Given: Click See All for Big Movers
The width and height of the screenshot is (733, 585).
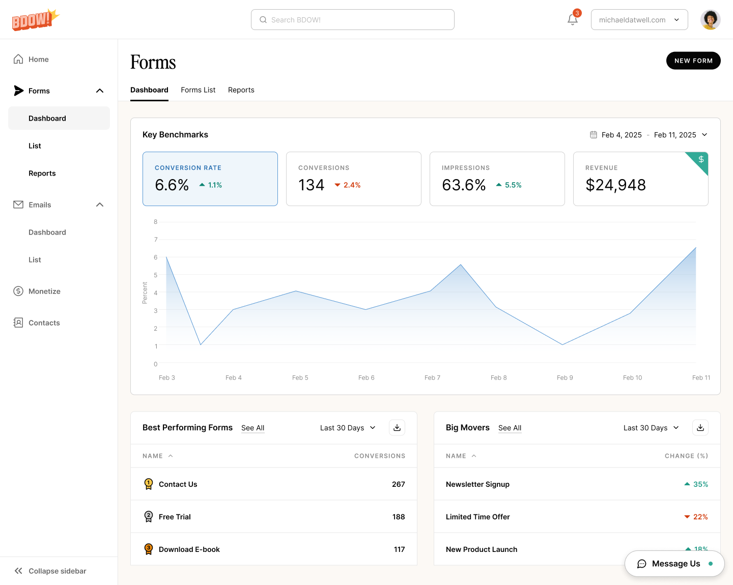Looking at the screenshot, I should click(510, 428).
